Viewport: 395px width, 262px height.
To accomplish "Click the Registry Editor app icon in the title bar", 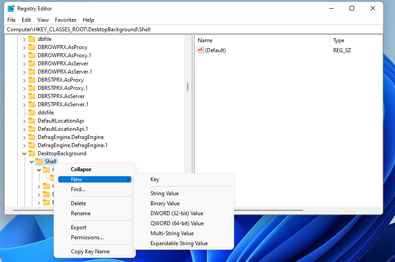I will [x=11, y=8].
